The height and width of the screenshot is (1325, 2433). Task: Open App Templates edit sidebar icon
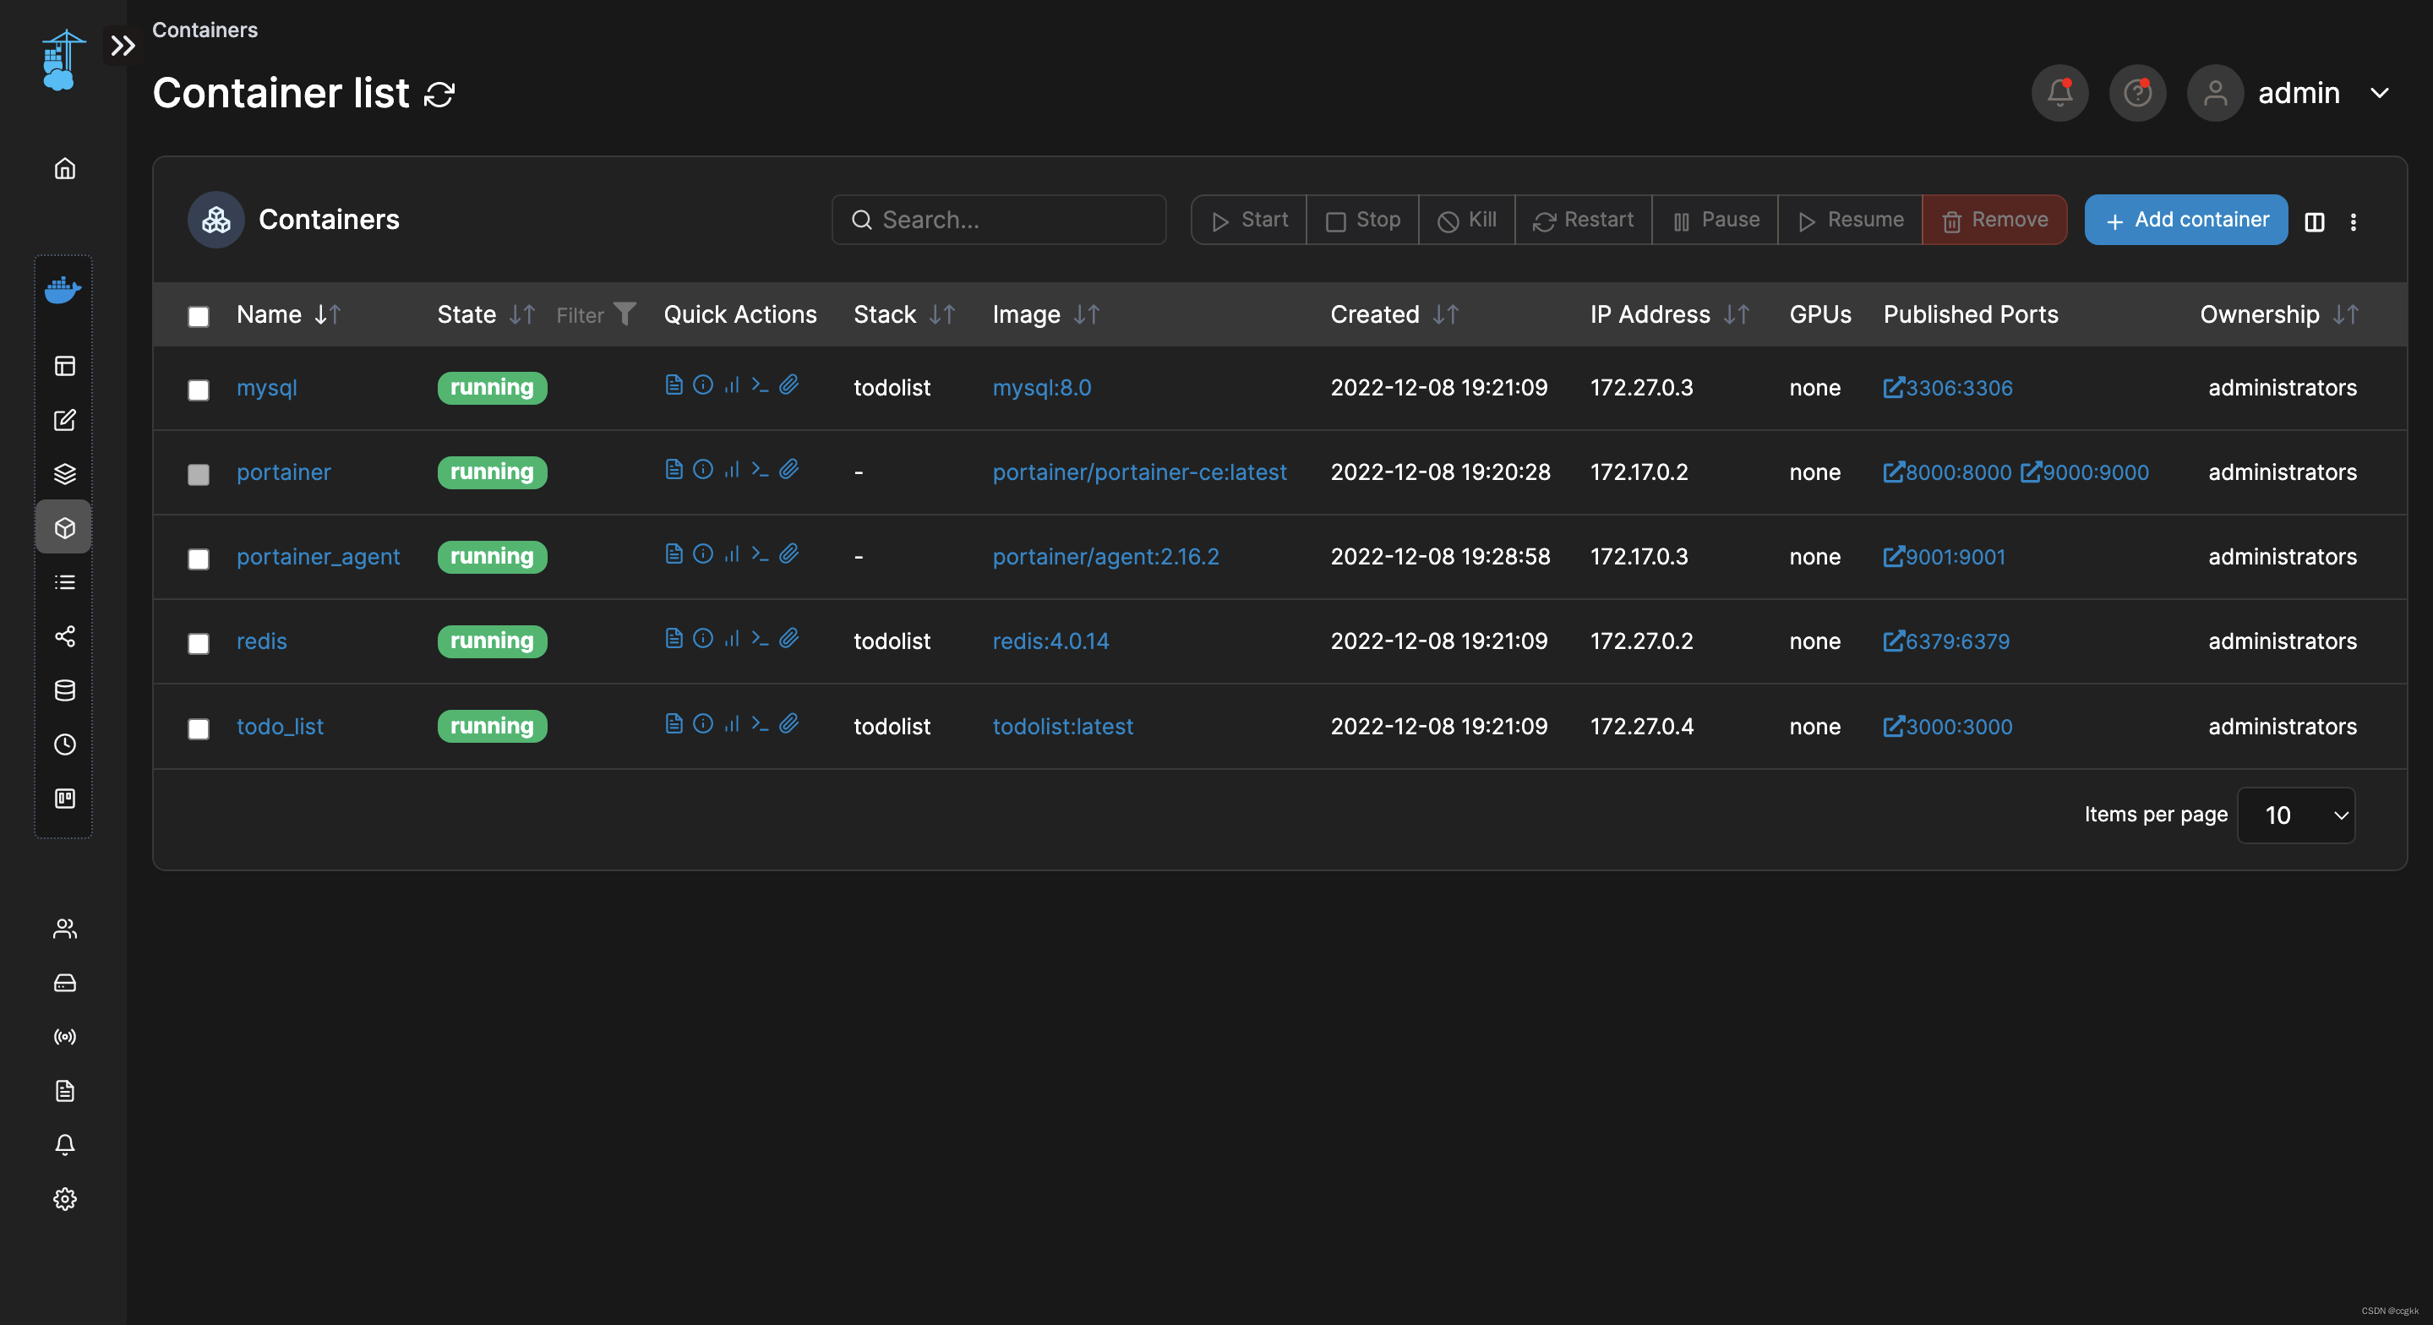click(64, 420)
